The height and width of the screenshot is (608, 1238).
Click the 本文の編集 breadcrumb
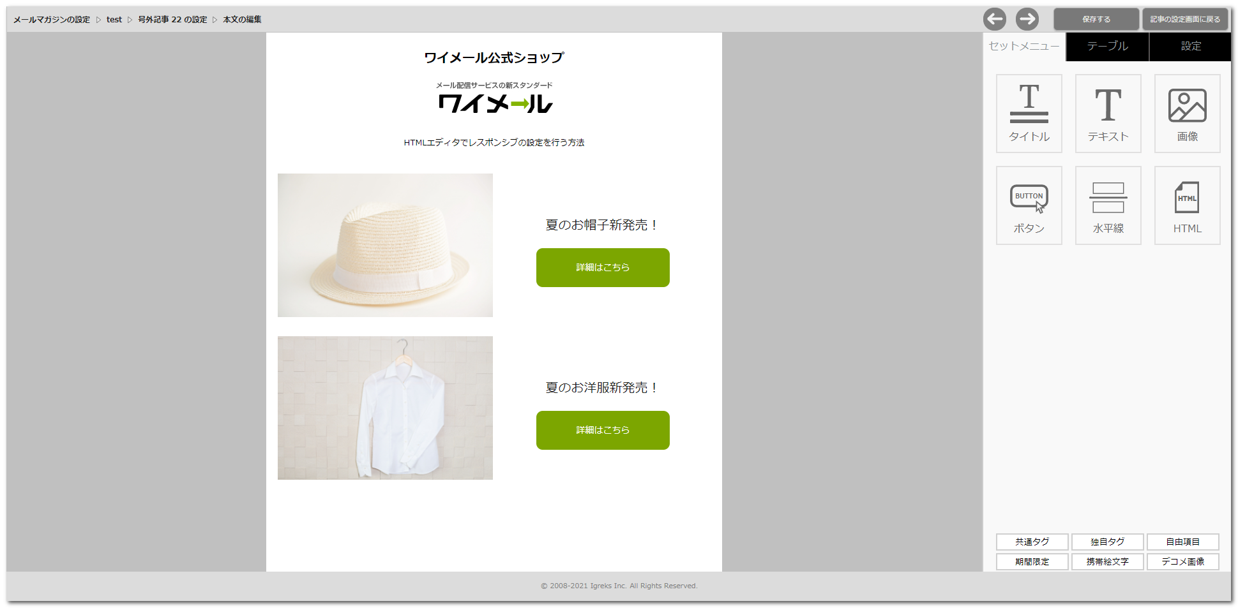point(242,20)
